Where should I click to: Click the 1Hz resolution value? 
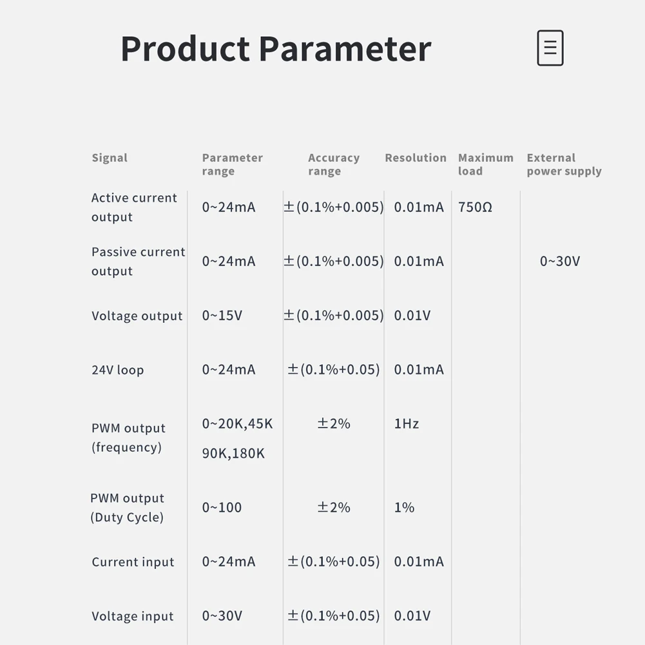406,424
